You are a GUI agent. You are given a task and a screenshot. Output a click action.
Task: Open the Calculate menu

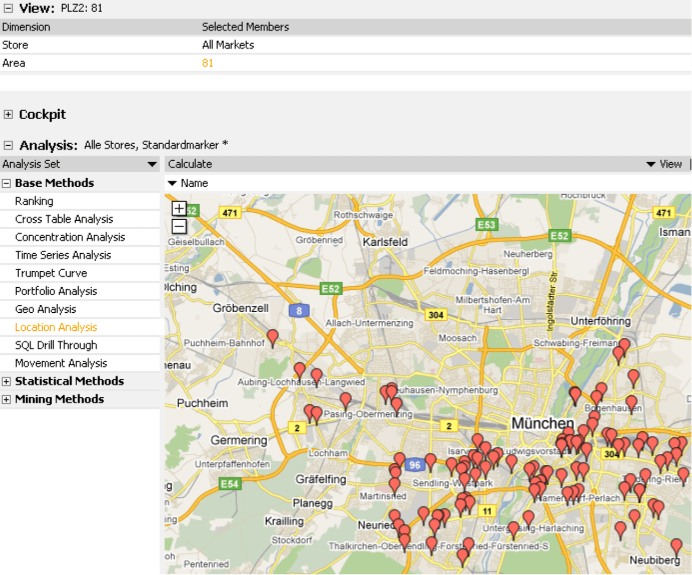coord(190,164)
